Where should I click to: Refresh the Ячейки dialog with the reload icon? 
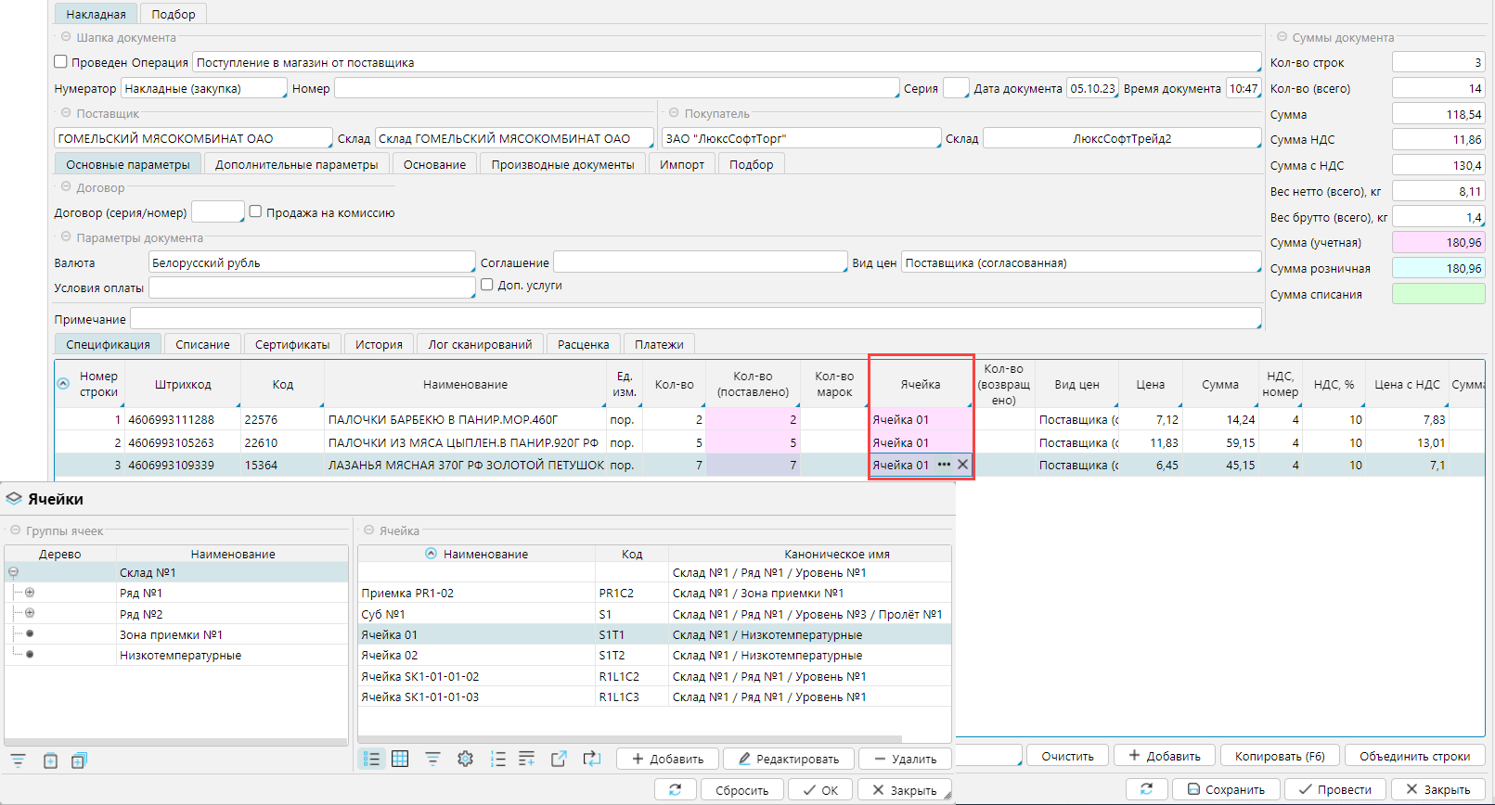(675, 790)
